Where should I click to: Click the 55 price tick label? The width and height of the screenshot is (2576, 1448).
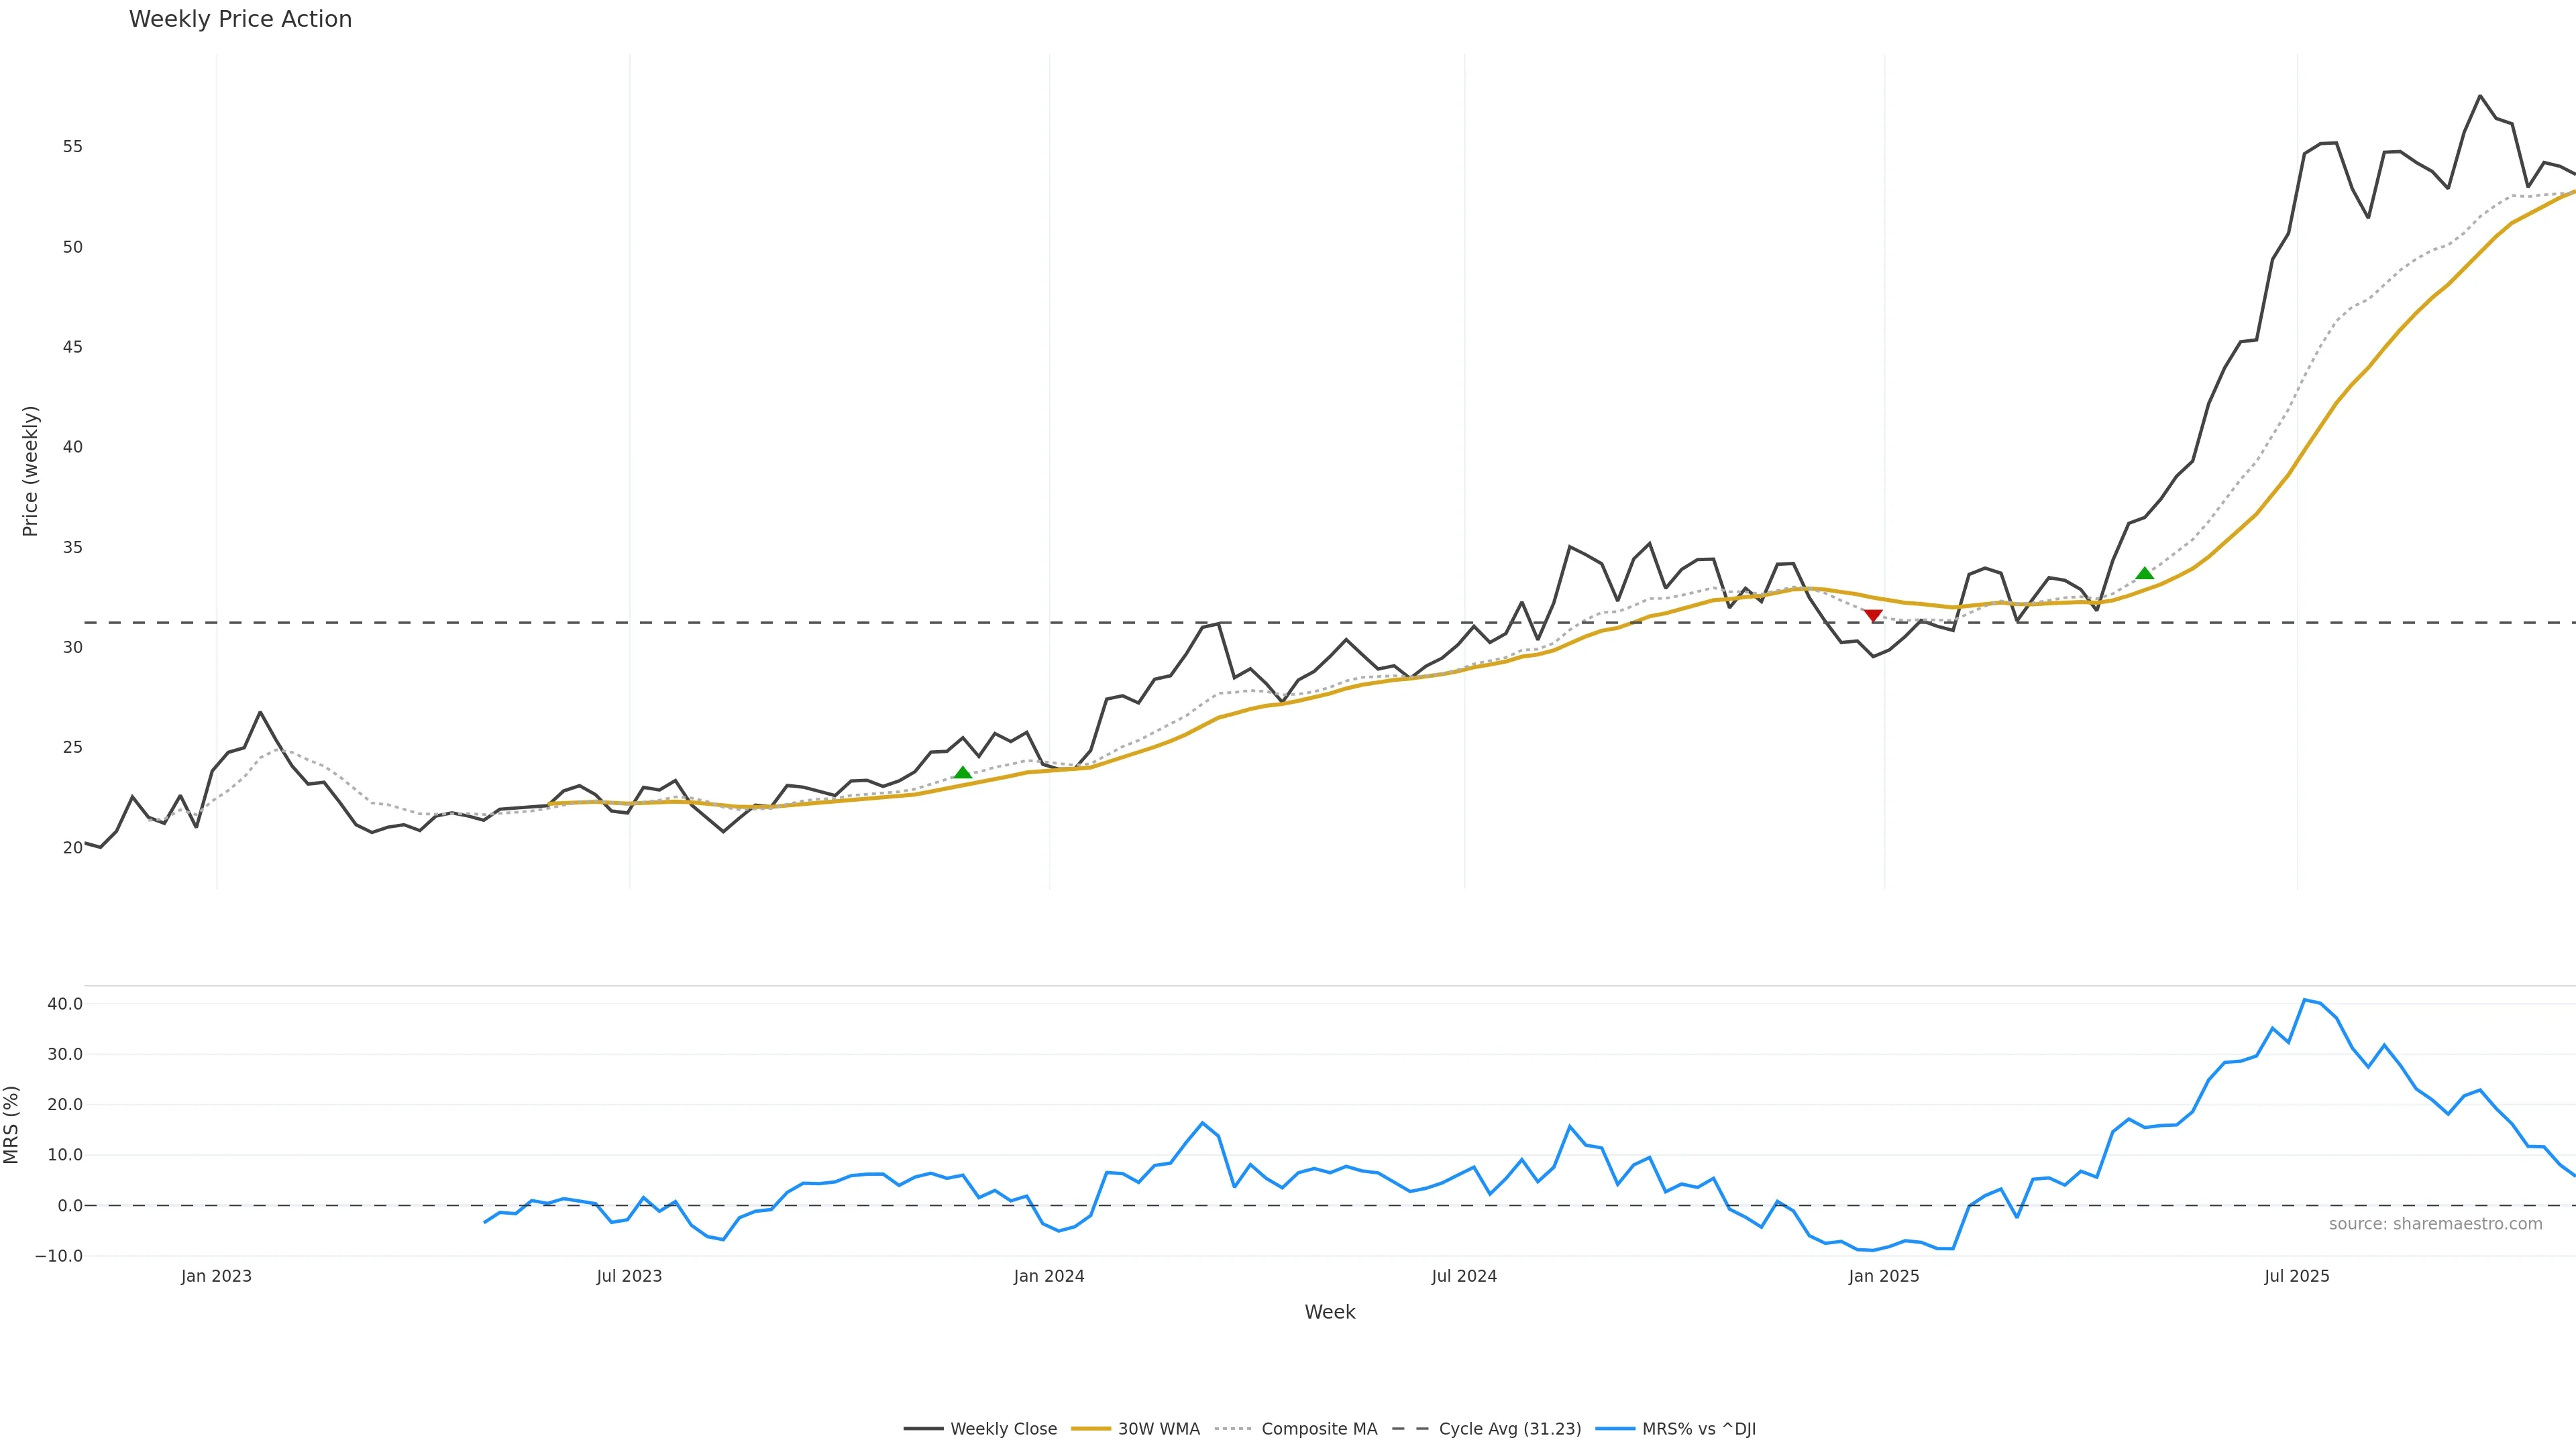coord(72,147)
